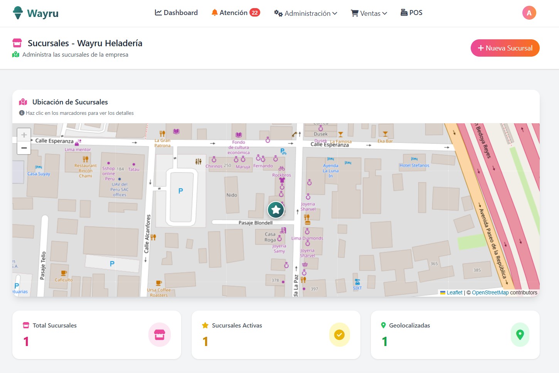Click the map icon beside Ubicación de Sucursales
The image size is (559, 373).
point(23,102)
